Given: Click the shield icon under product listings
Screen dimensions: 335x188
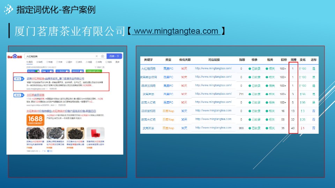Looking at the screenshot, I should point(48,151).
